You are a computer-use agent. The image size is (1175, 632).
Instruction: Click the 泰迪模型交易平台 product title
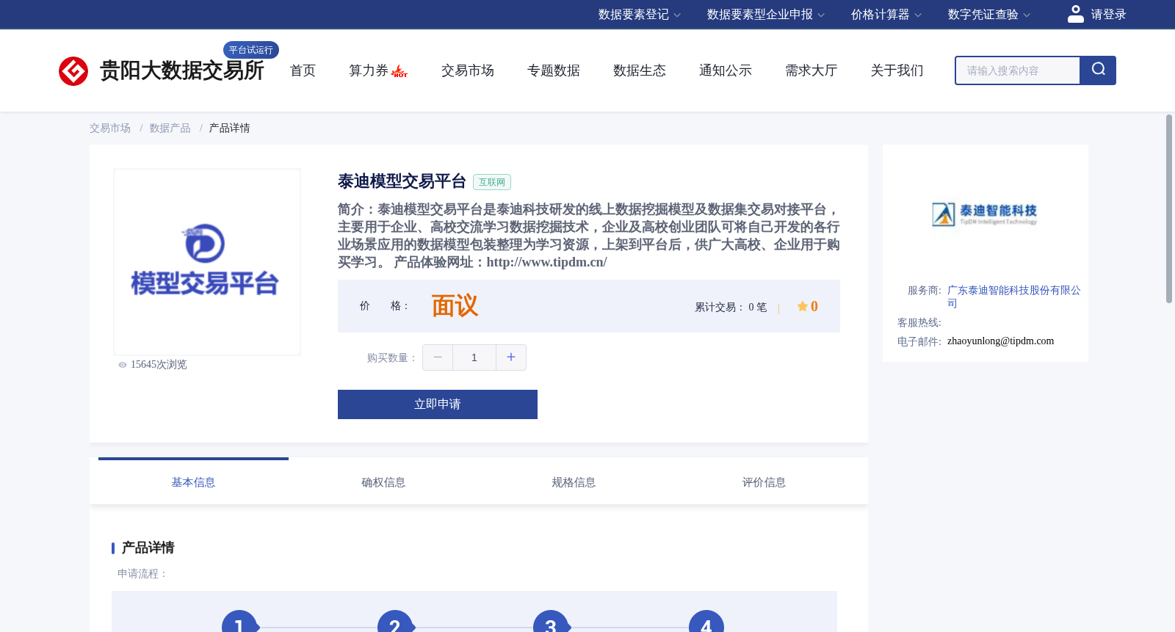click(402, 181)
